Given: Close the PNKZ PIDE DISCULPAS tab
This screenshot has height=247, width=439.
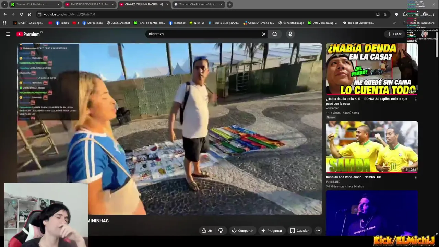Looking at the screenshot, I should 112,4.
